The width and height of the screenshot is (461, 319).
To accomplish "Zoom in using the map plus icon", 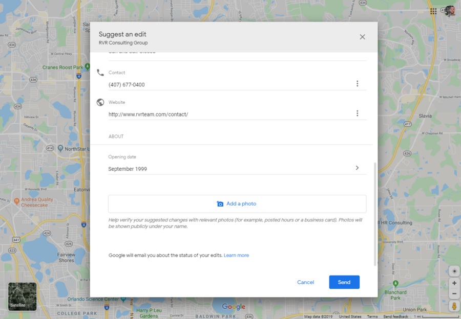I will (x=454, y=283).
